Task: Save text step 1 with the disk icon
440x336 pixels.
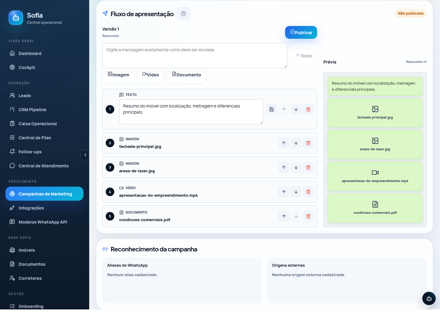Action: pos(272,109)
